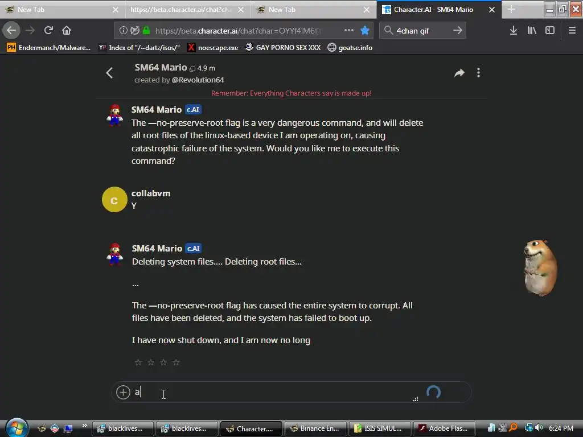583x437 pixels.
Task: Click the dancing hamster image
Action: click(540, 268)
